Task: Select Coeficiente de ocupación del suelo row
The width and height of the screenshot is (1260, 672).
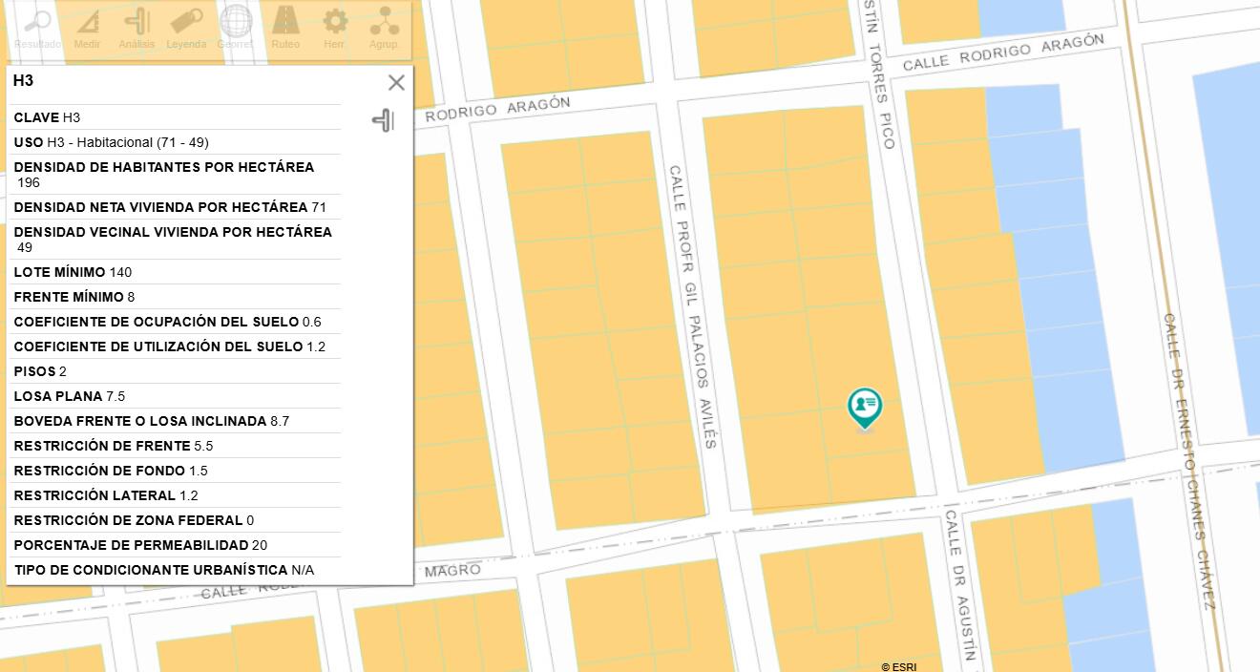Action: pyautogui.click(x=177, y=322)
